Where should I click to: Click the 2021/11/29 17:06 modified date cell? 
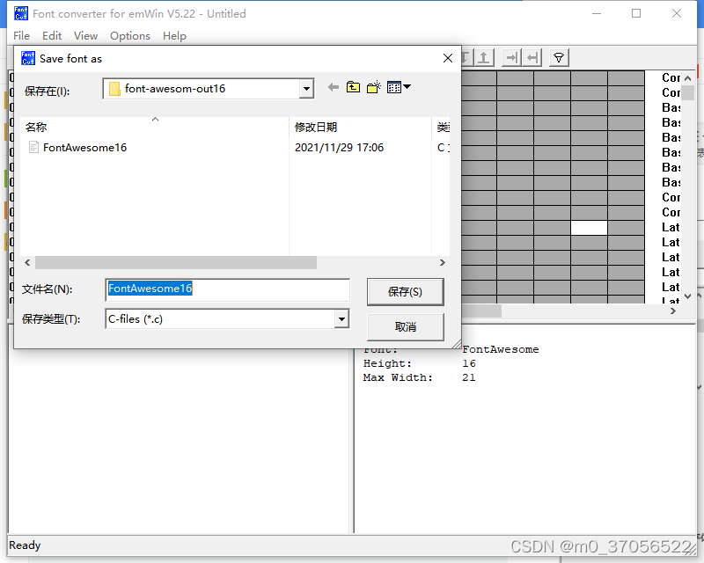[x=339, y=147]
